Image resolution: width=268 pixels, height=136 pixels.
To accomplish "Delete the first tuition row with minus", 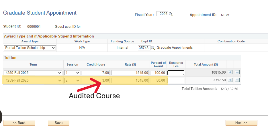I will (x=237, y=72).
